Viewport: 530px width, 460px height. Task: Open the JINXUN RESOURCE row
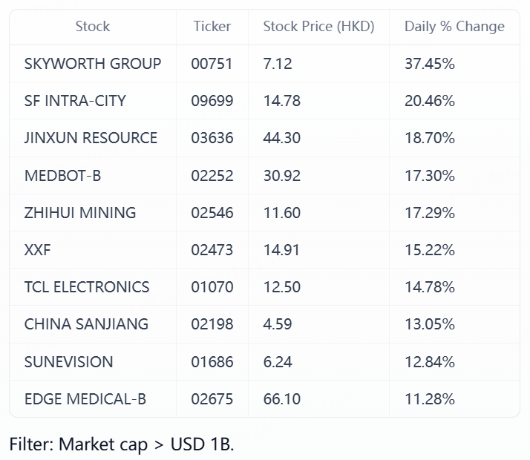tap(91, 138)
